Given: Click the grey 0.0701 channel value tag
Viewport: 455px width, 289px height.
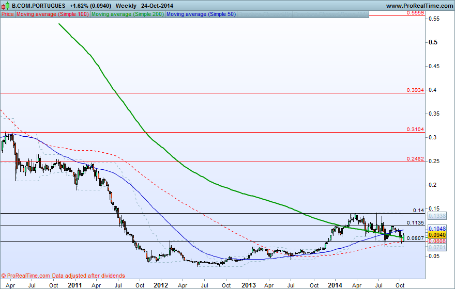Looking at the screenshot, I should (x=437, y=247).
